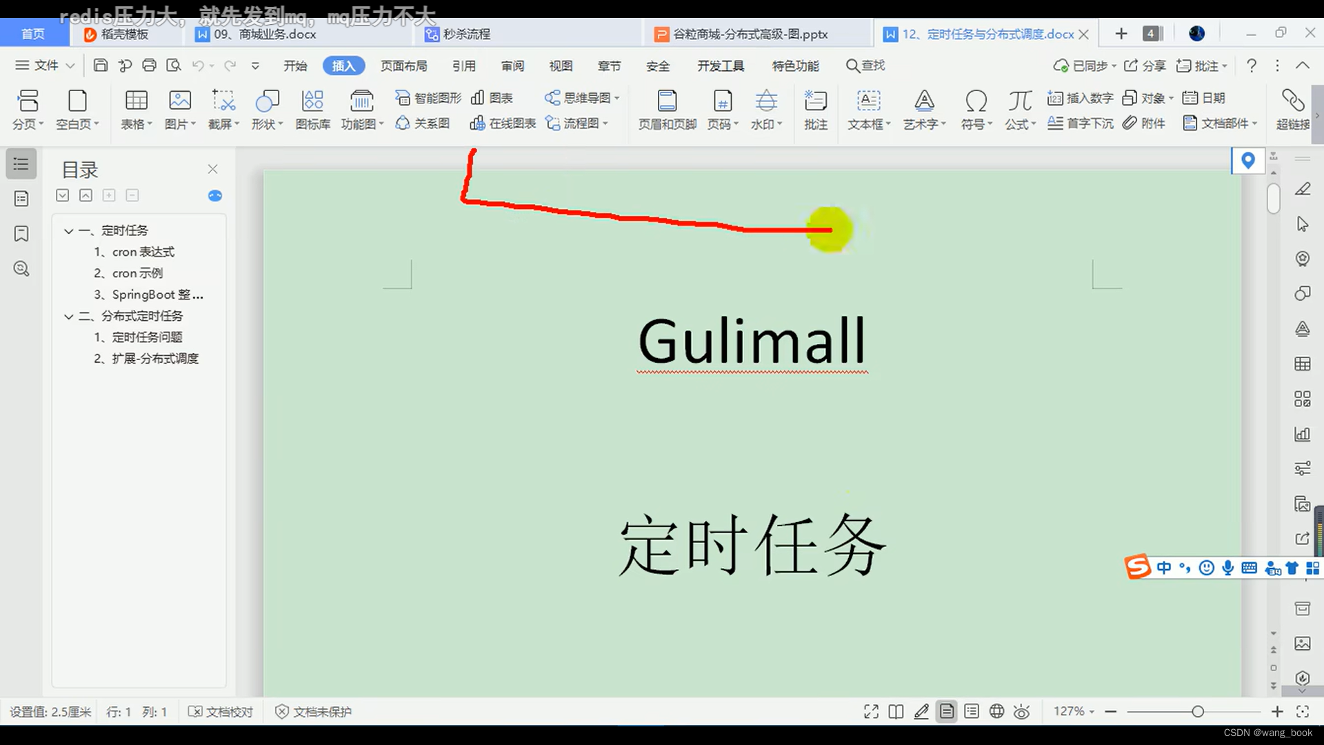Click the zoom slider handle
The width and height of the screenshot is (1324, 745).
[1198, 712]
